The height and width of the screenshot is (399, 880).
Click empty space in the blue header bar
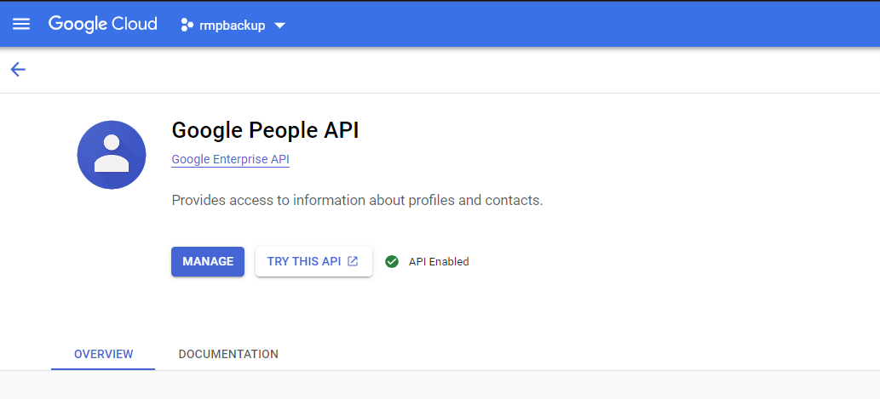(579, 24)
